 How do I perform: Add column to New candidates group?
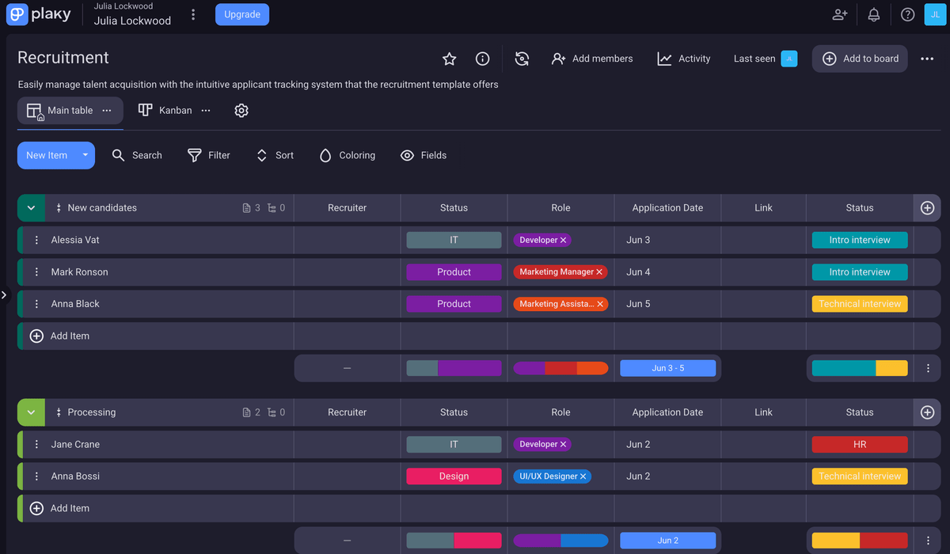(927, 208)
